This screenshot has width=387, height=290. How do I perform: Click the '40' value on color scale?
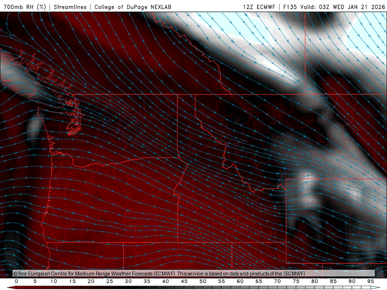tap(165, 281)
